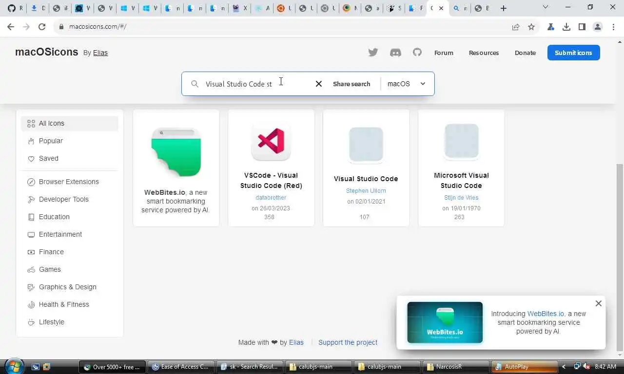Viewport: 624px width, 374px height.
Task: Open Education category
Action: 70,217
